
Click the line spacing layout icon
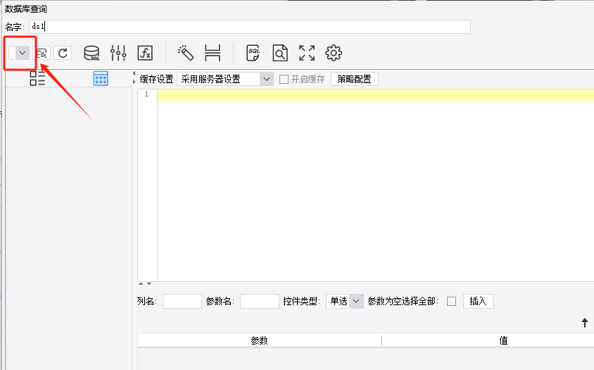click(213, 53)
